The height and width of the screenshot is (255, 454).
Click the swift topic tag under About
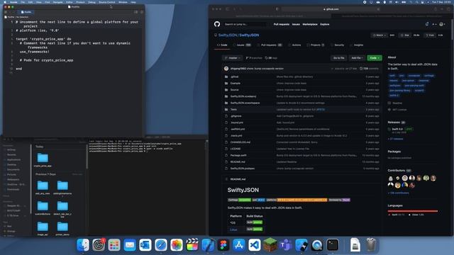click(x=392, y=76)
